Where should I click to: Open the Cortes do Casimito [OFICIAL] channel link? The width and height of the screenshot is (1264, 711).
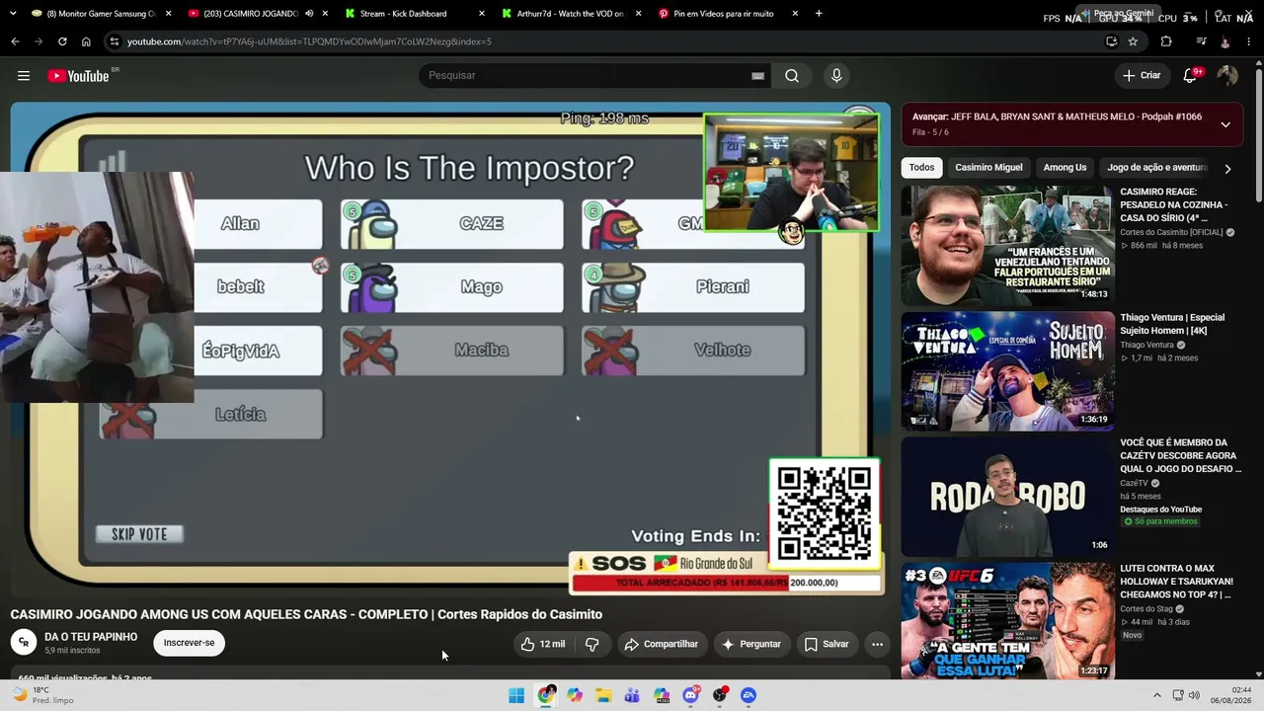[x=1172, y=232]
